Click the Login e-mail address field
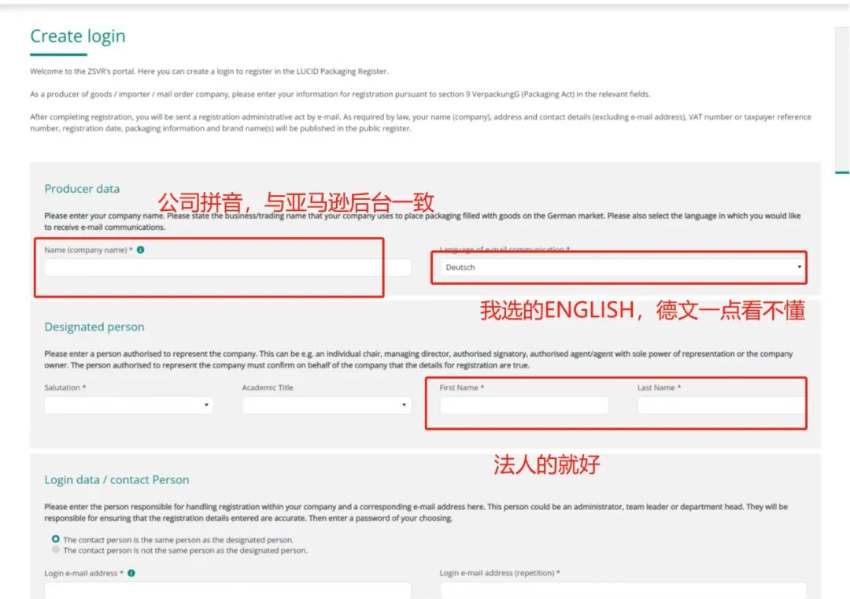850x599 pixels. [x=228, y=590]
